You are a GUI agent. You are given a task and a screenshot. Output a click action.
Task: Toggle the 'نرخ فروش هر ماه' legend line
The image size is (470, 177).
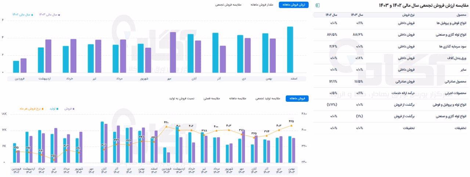[x=31, y=109]
